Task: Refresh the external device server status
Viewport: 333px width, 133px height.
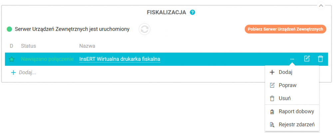Action: coord(145,29)
